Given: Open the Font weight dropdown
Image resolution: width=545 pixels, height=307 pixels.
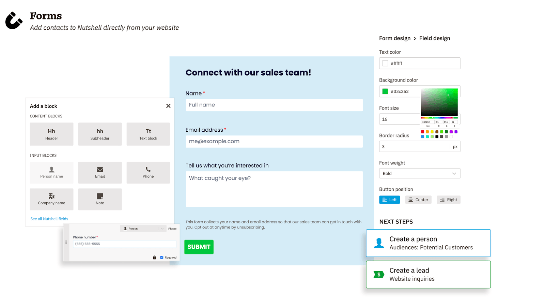Looking at the screenshot, I should (x=419, y=173).
